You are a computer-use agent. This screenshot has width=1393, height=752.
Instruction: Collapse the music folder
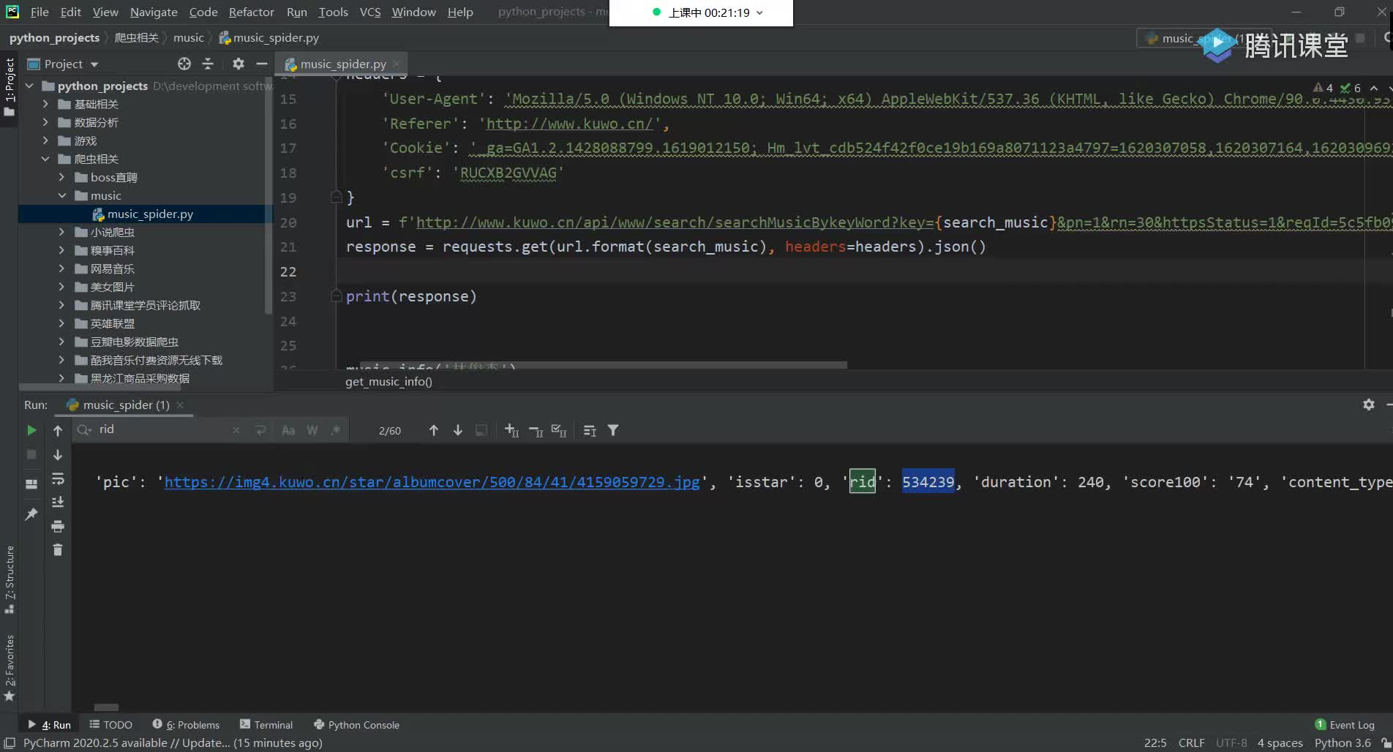click(x=61, y=195)
